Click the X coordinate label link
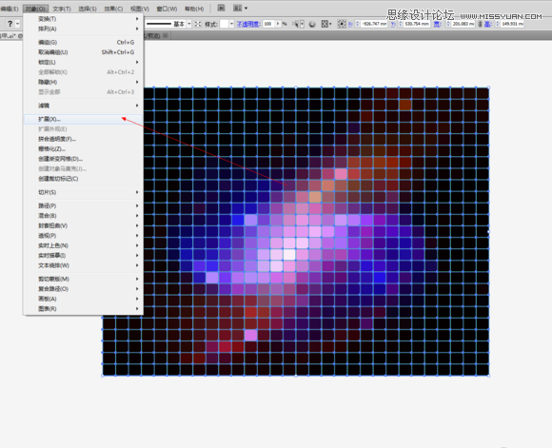 (x=350, y=24)
